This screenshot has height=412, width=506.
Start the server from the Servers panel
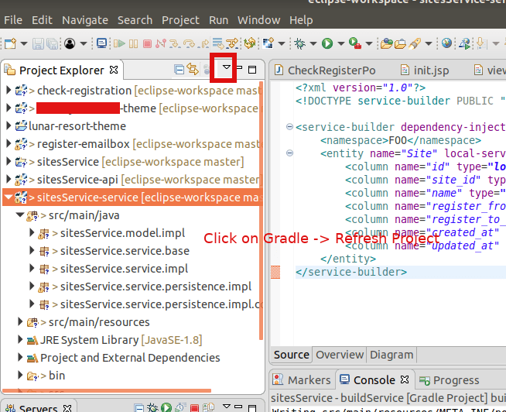tap(166, 407)
